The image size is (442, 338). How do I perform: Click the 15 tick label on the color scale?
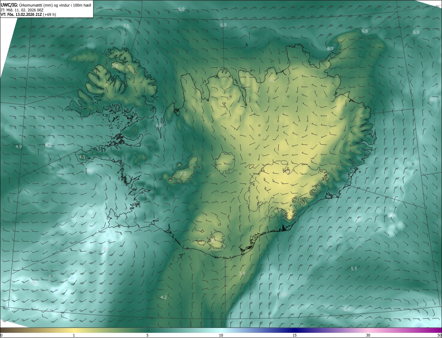pos(295,336)
